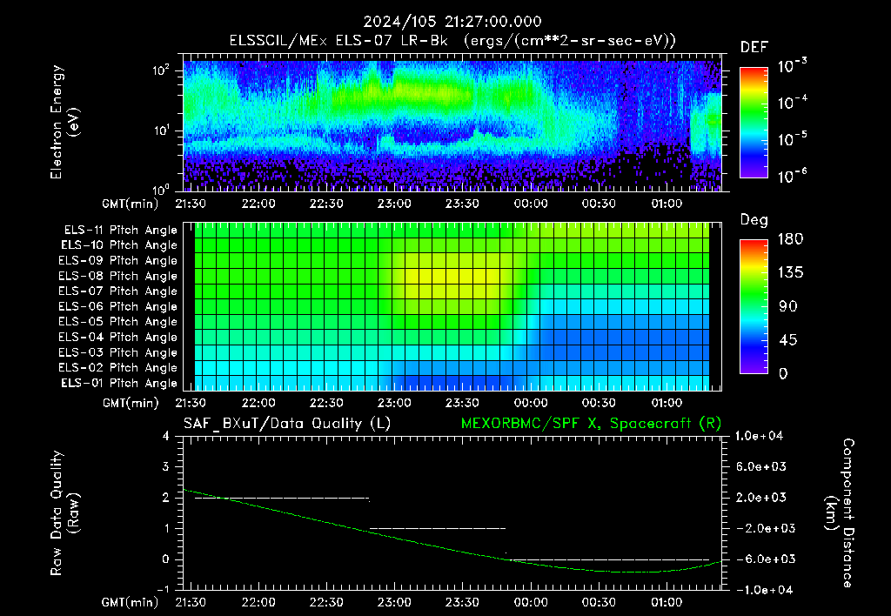Image resolution: width=891 pixels, height=616 pixels.
Task: Select the ELS-11 Pitch Angle row label
Action: pos(120,231)
